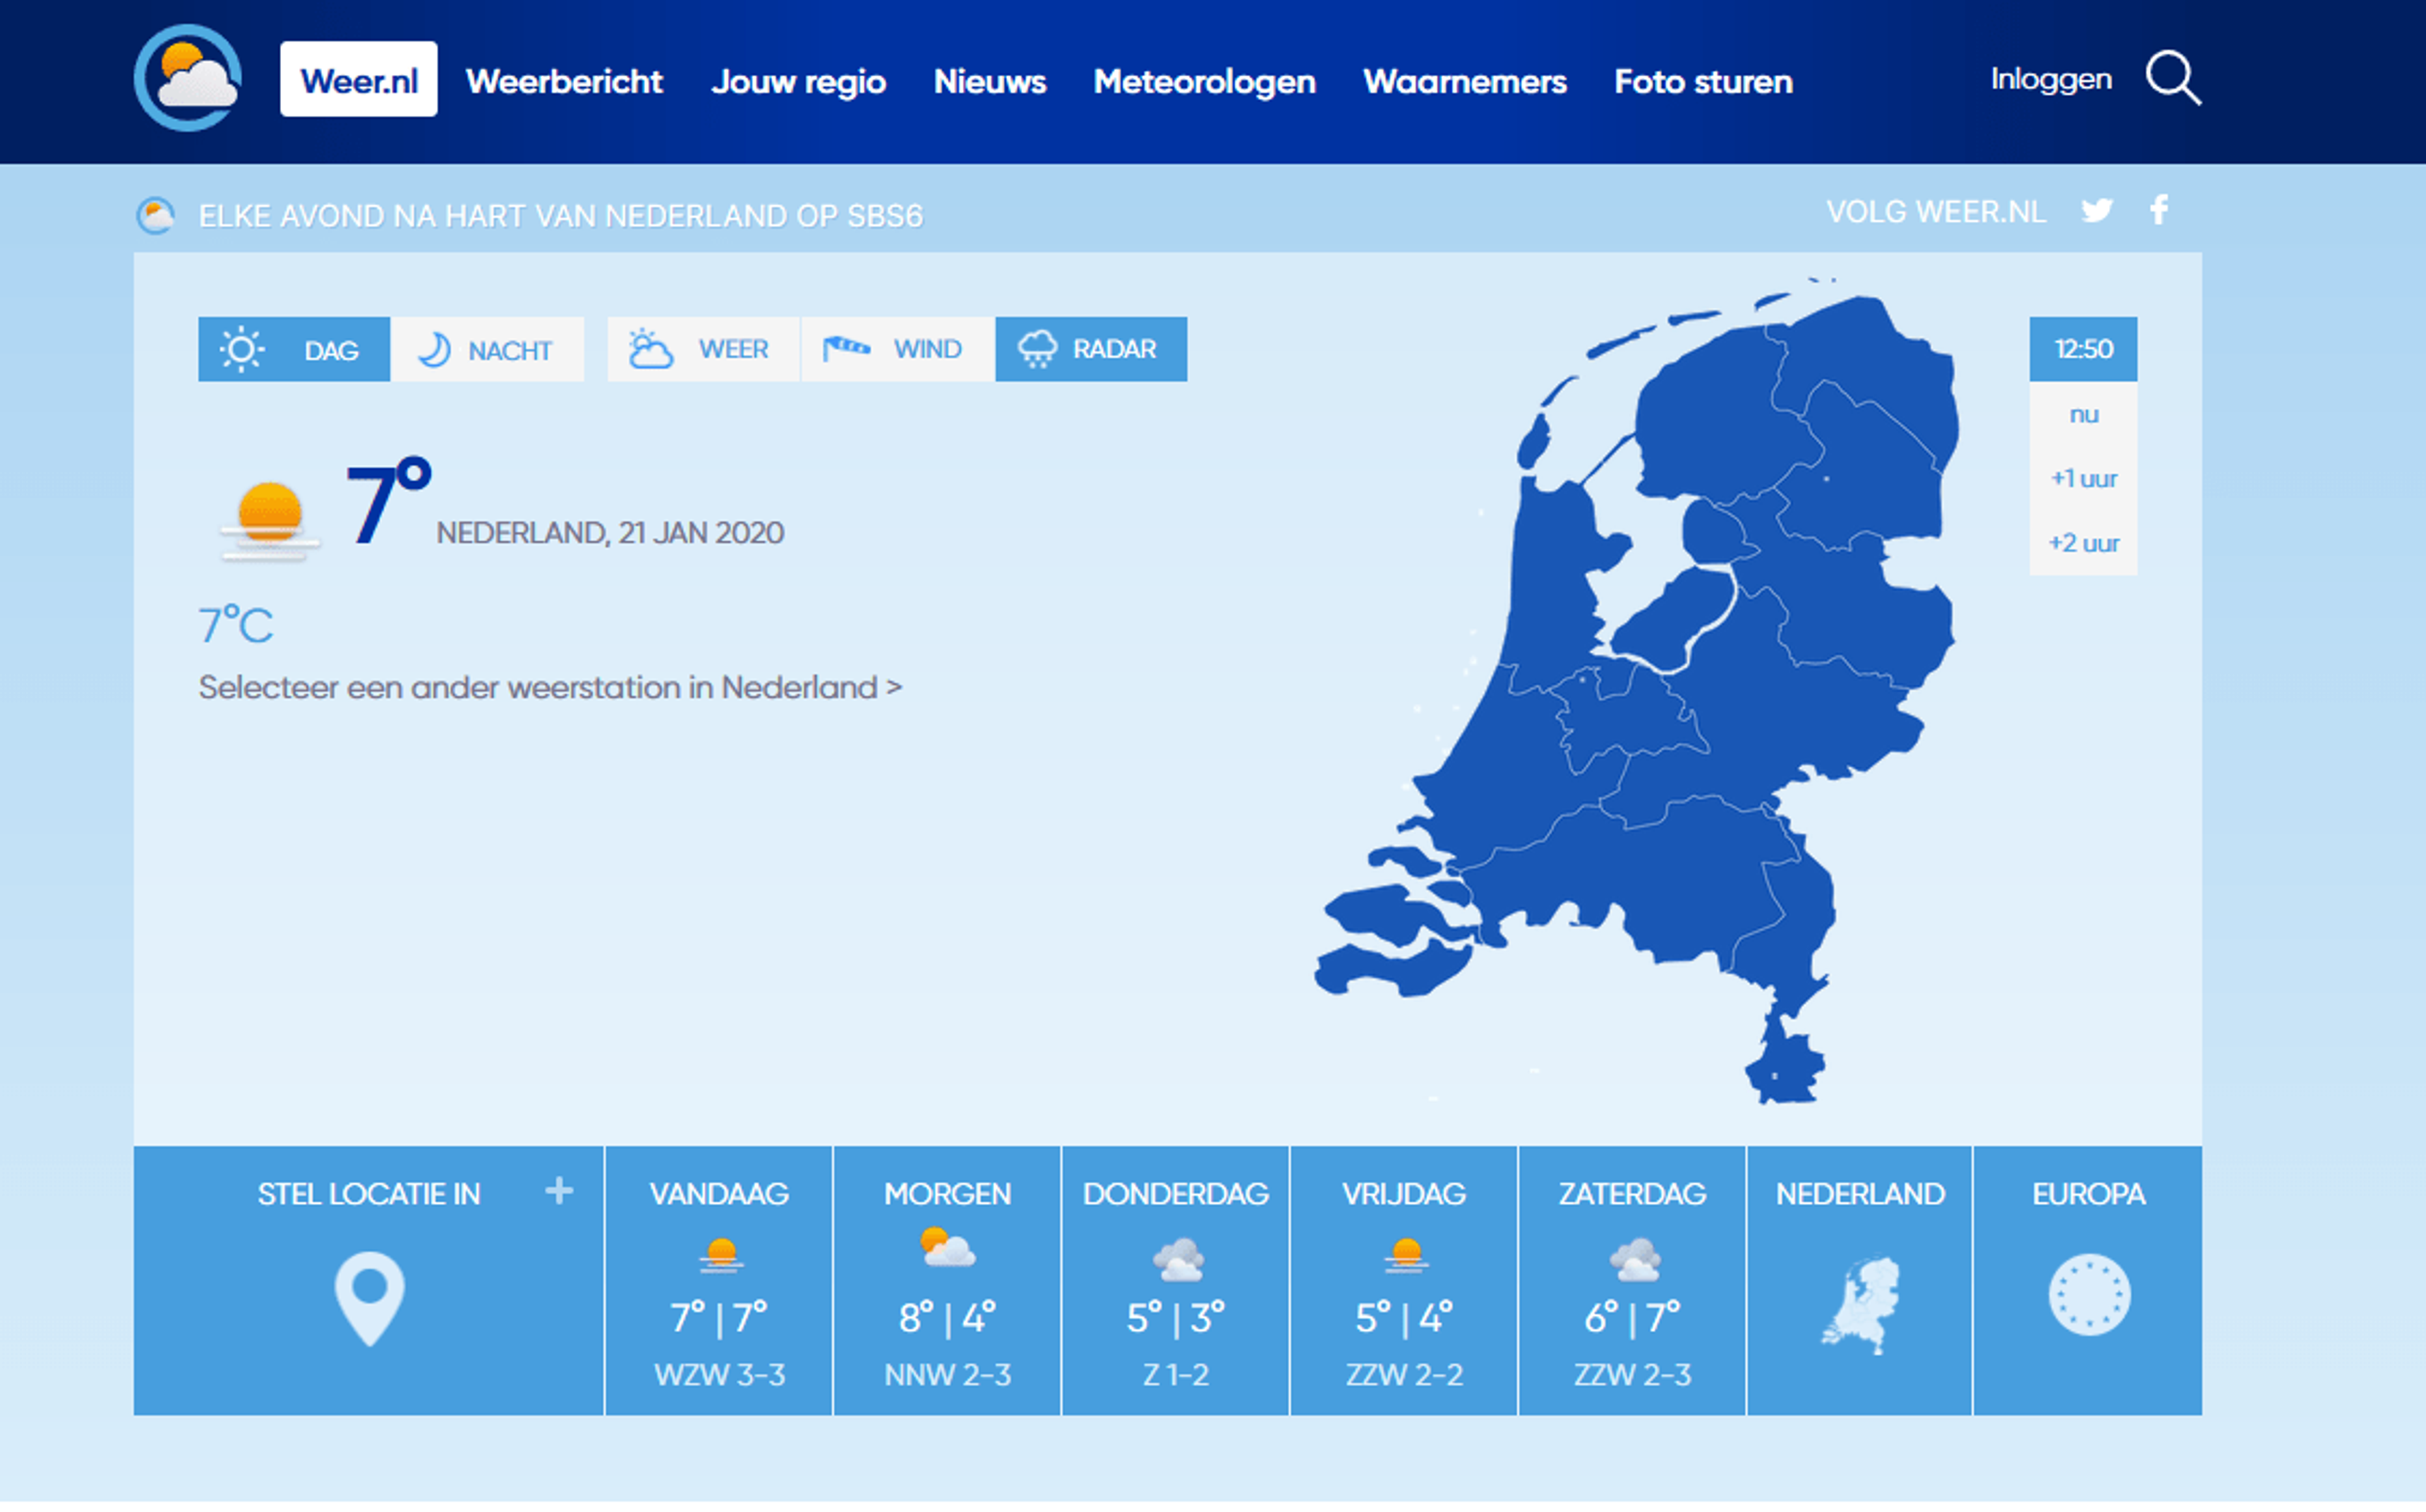Click Donderdag wind 'Z 1-2'
This screenshot has width=2426, height=1512.
[1176, 1374]
